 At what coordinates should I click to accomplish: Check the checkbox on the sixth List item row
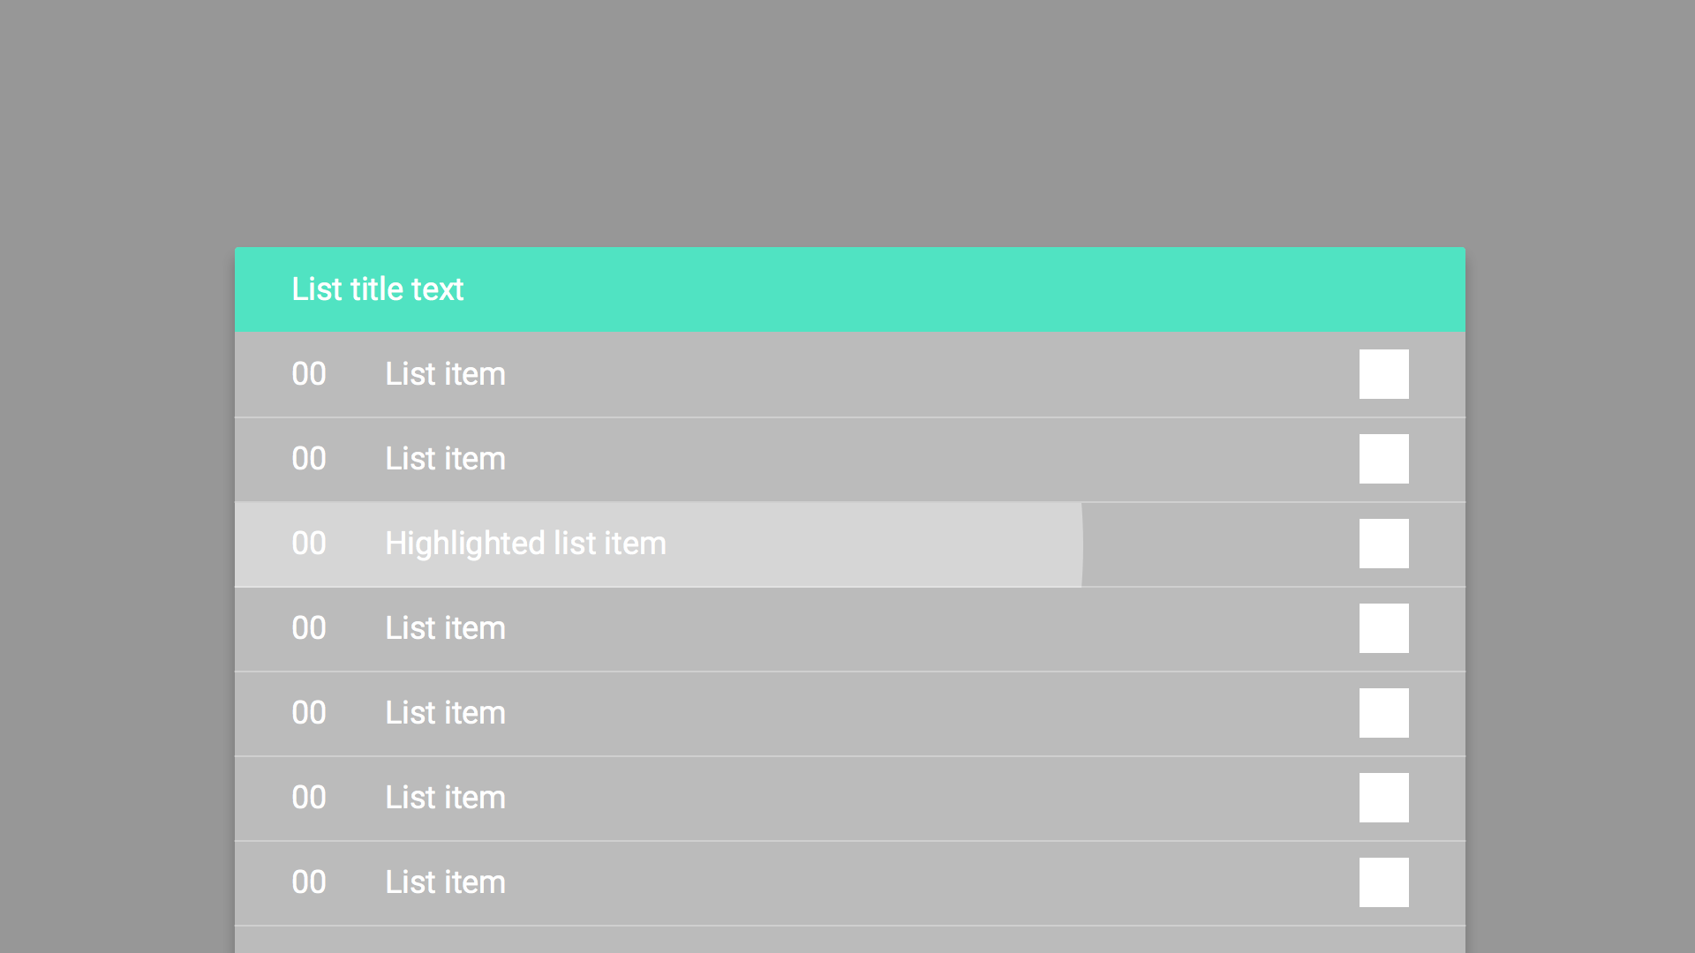[x=1384, y=798]
